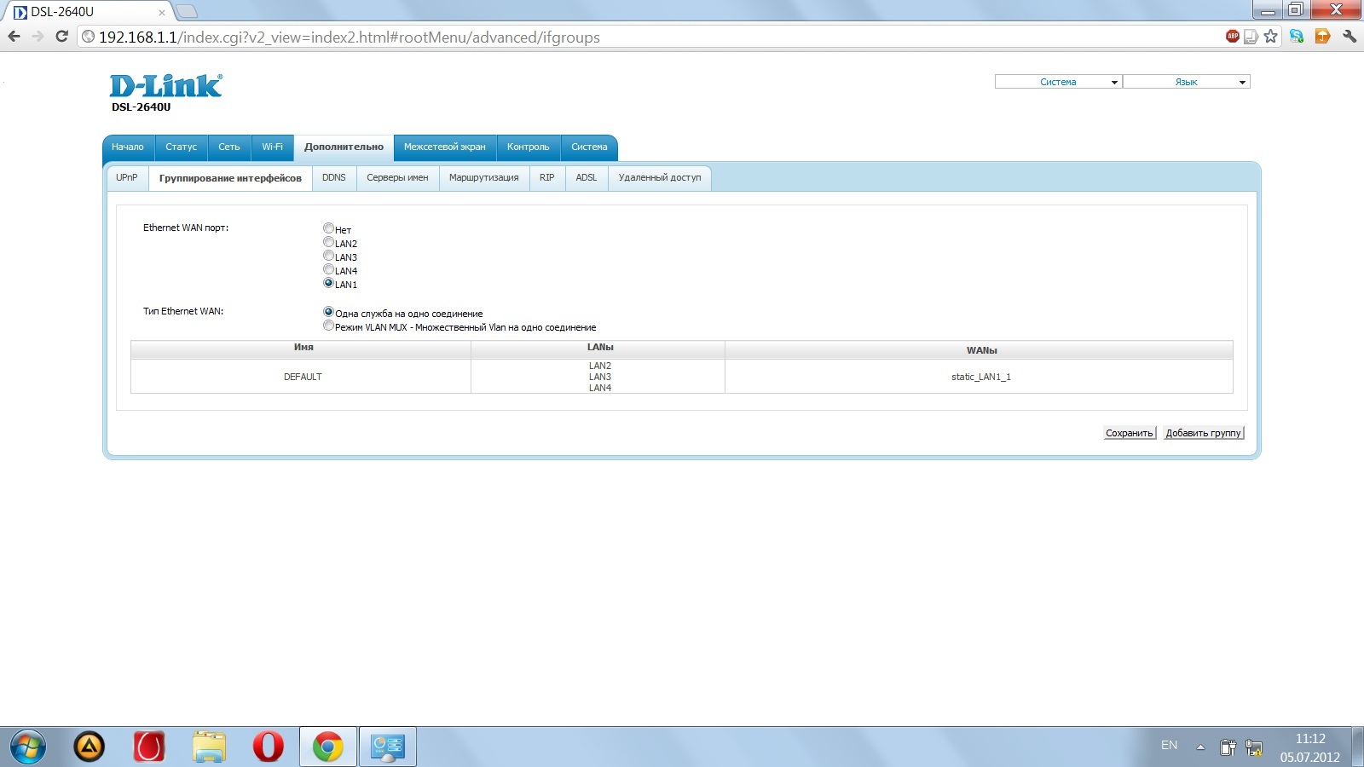Reload the router page
This screenshot has width=1364, height=767.
(61, 36)
